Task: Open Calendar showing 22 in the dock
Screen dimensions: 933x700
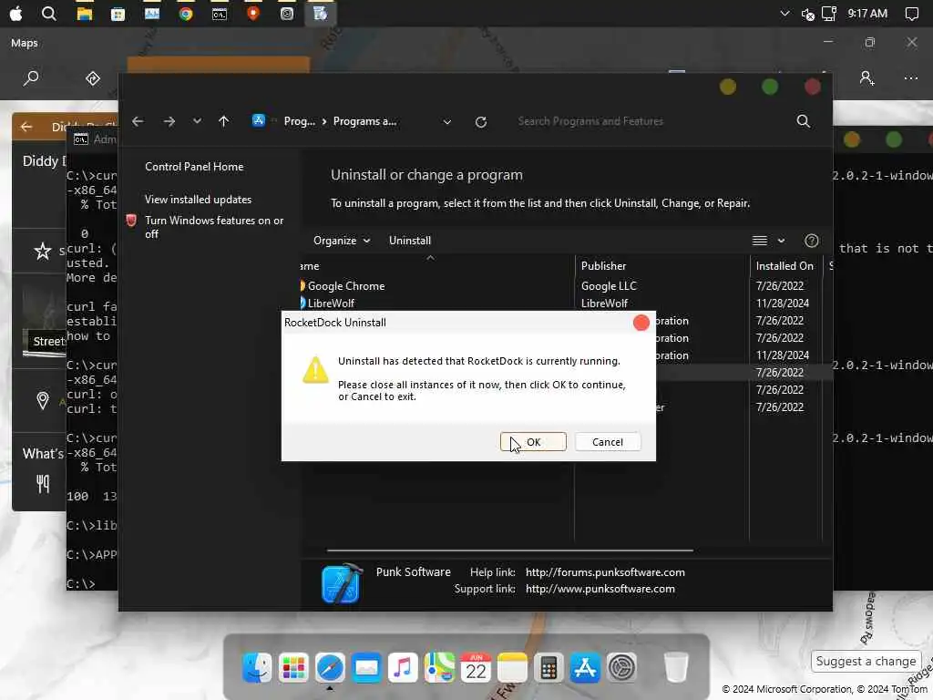Action: (x=476, y=667)
